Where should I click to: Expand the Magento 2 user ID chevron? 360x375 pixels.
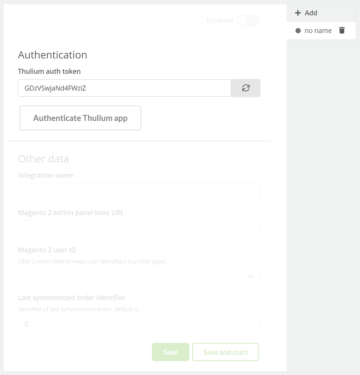coord(250,276)
